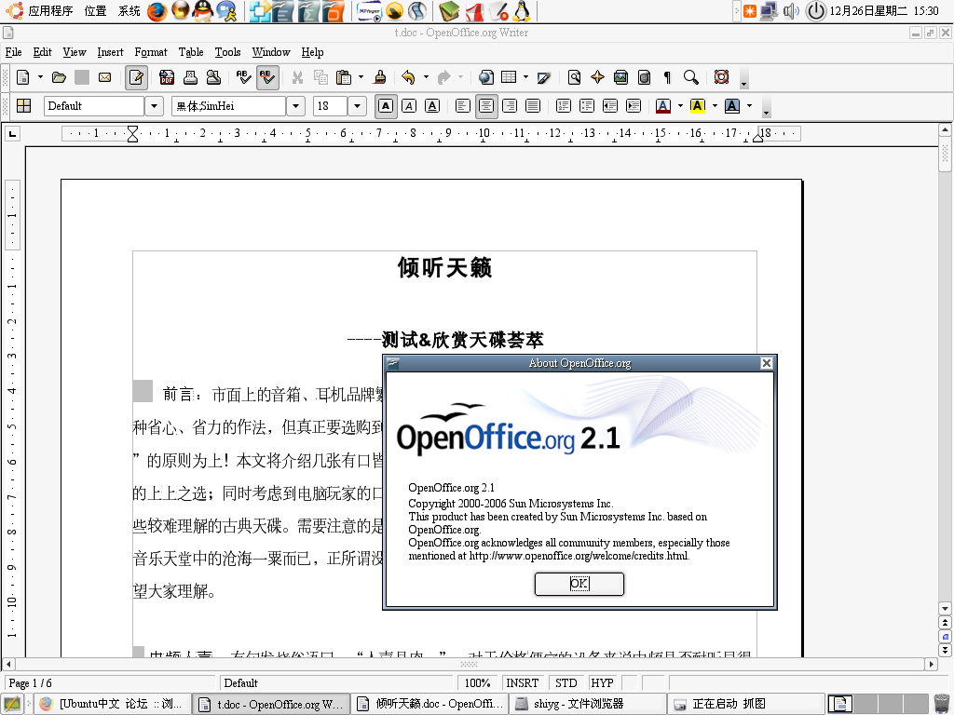Expand the Paste options dropdown arrow
954x715 pixels.
pos(361,77)
